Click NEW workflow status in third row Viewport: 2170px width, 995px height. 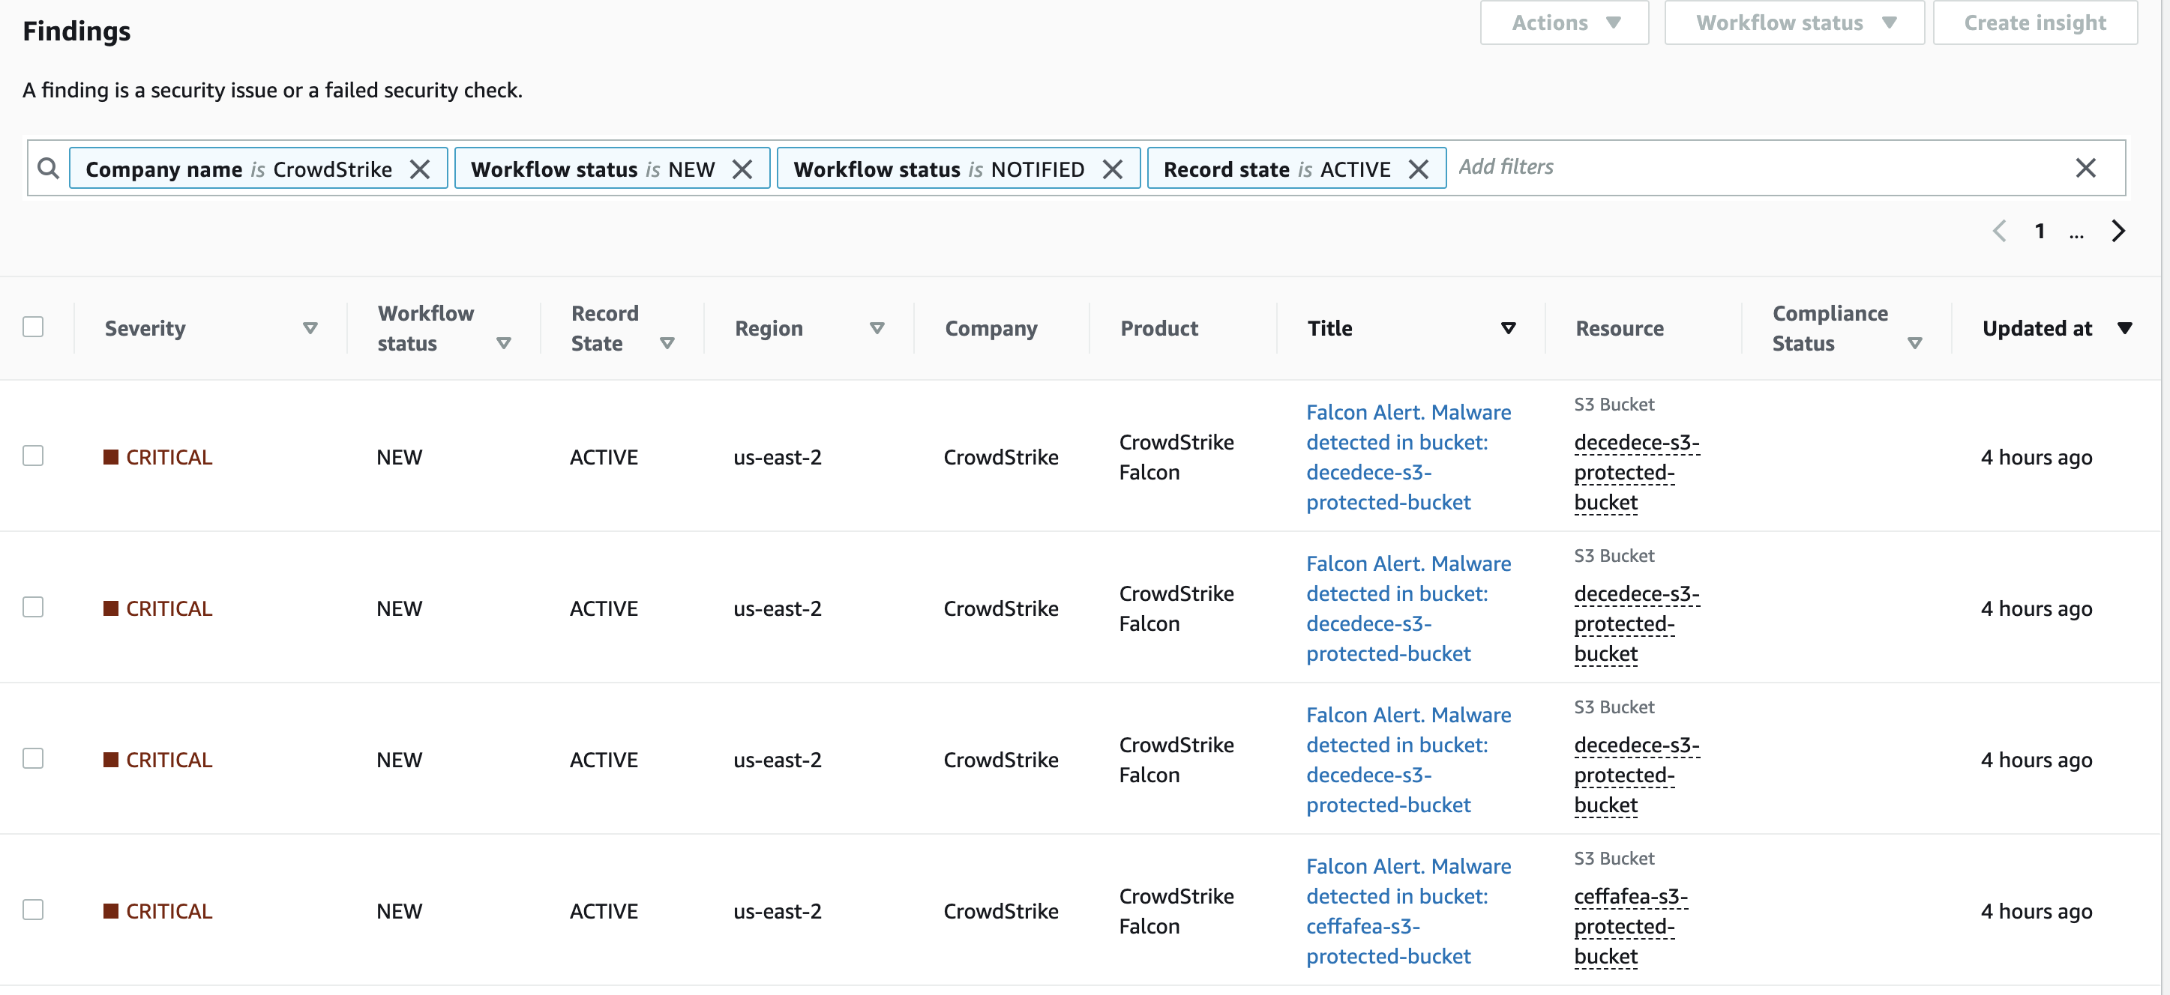[400, 760]
